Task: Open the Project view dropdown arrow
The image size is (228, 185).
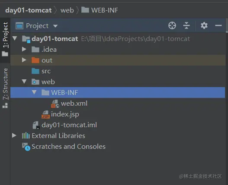Action: 55,26
